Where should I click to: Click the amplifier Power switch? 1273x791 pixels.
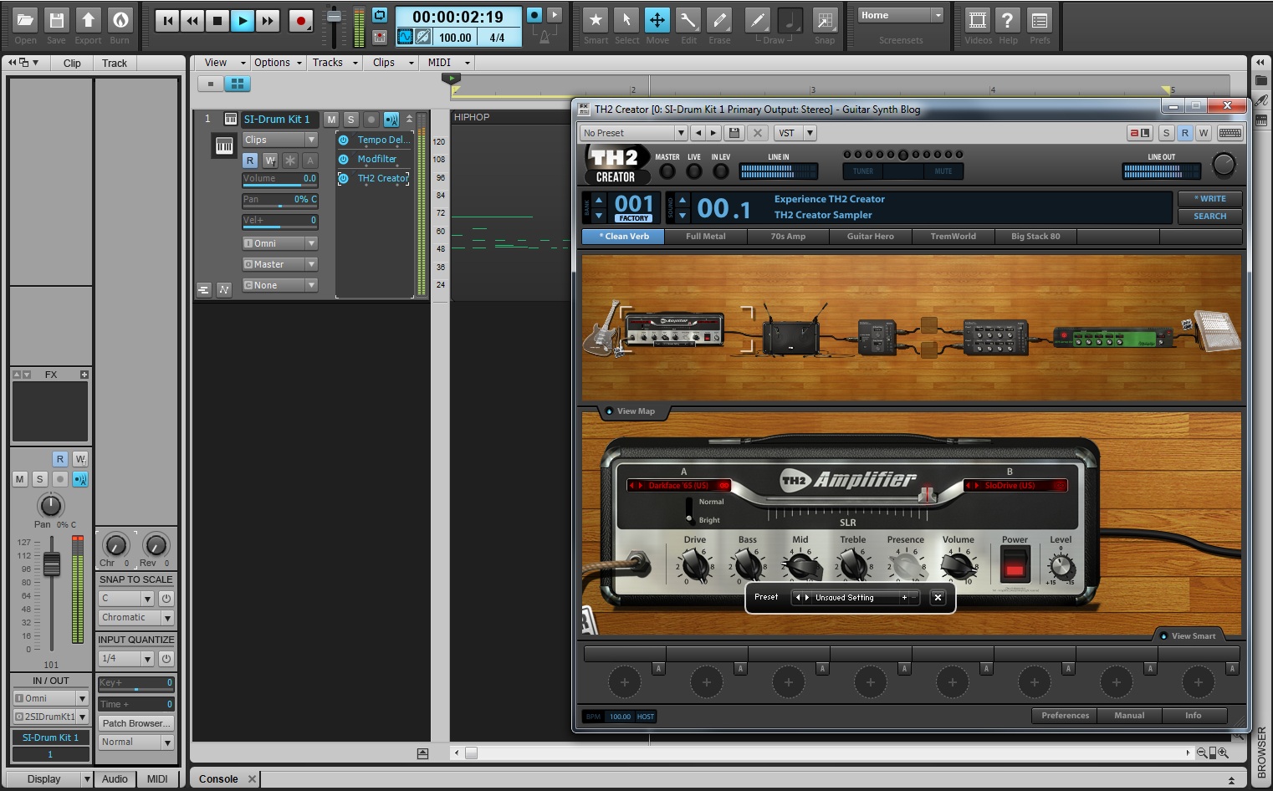pyautogui.click(x=1015, y=564)
